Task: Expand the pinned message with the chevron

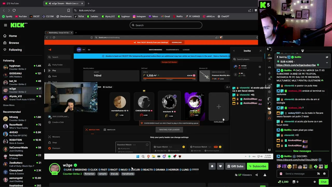Action: pyautogui.click(x=327, y=63)
